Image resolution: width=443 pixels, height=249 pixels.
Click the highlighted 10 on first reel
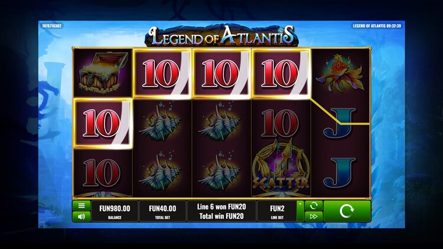click(103, 123)
